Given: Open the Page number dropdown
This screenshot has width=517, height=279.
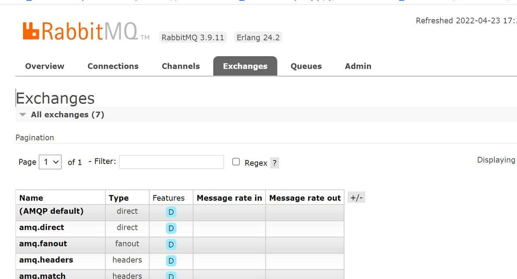Looking at the screenshot, I should [50, 162].
